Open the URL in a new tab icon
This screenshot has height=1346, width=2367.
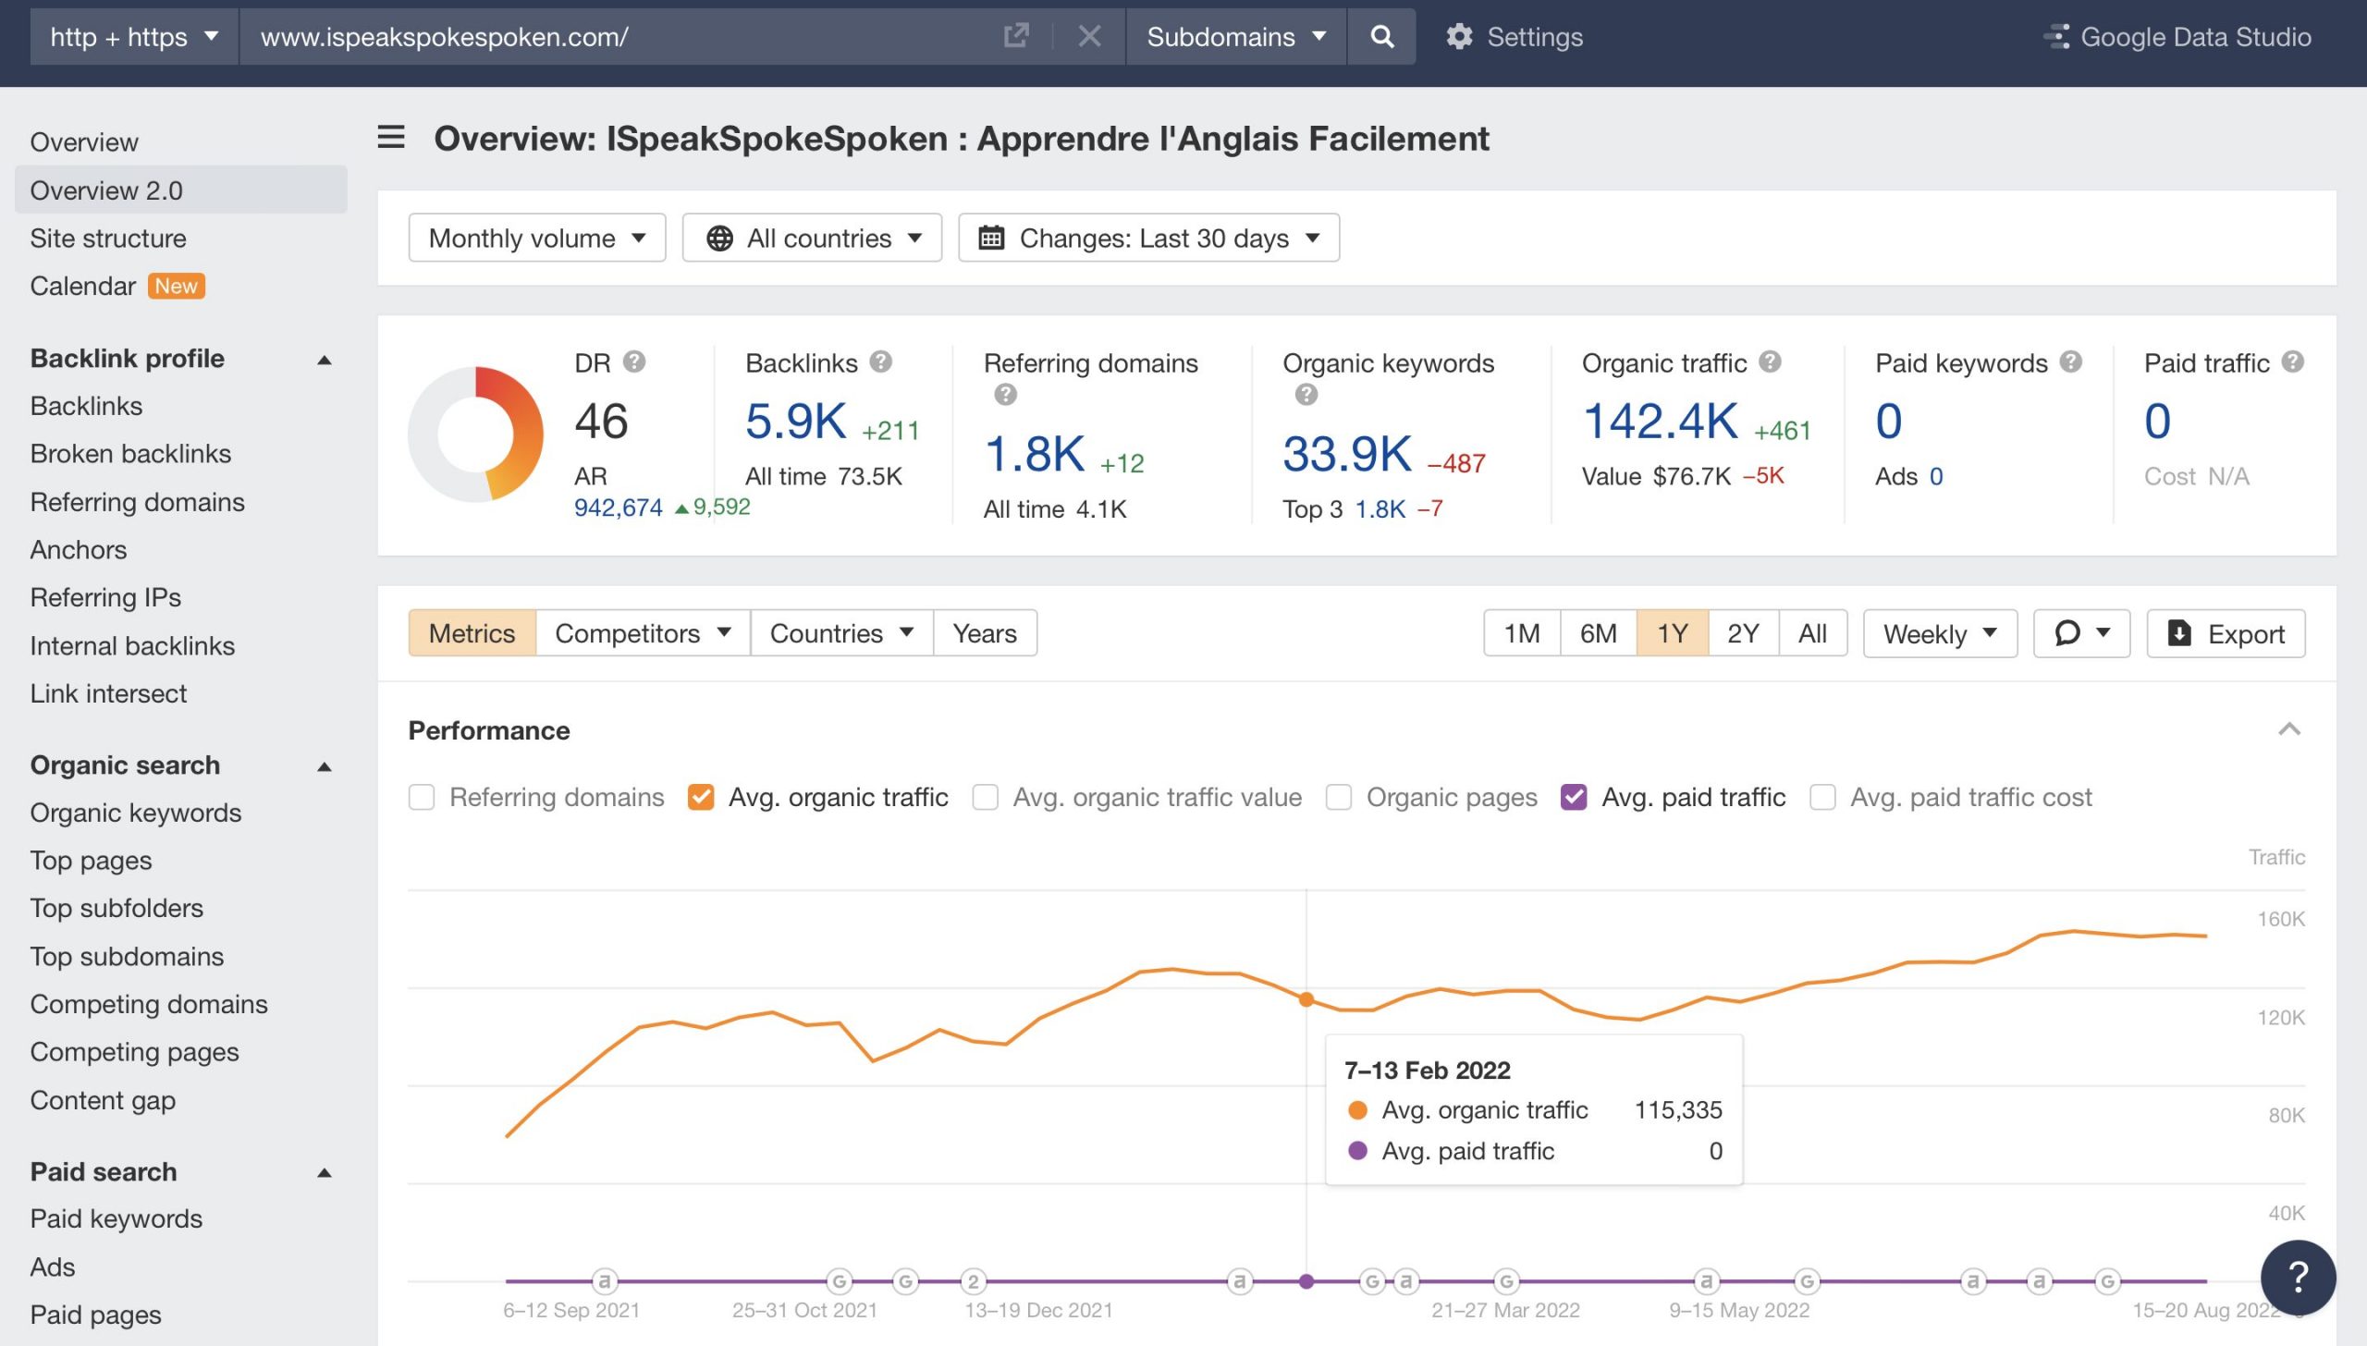coord(1015,36)
